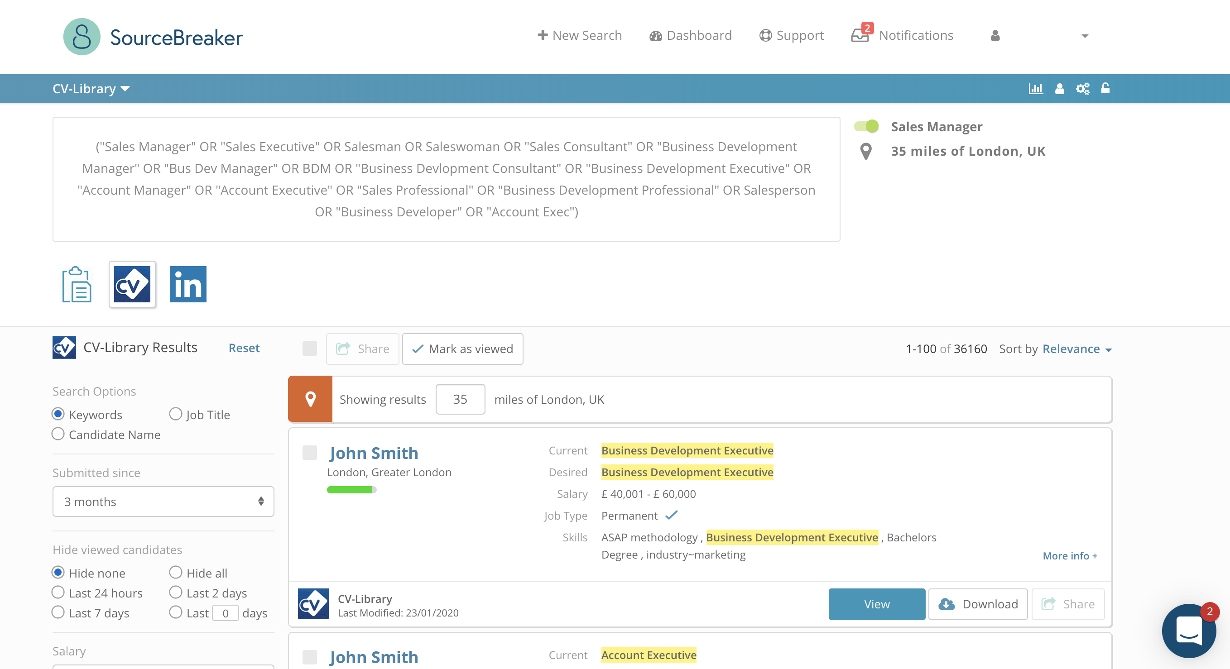Select the Candidate Name radio option
The image size is (1230, 669).
coord(58,434)
